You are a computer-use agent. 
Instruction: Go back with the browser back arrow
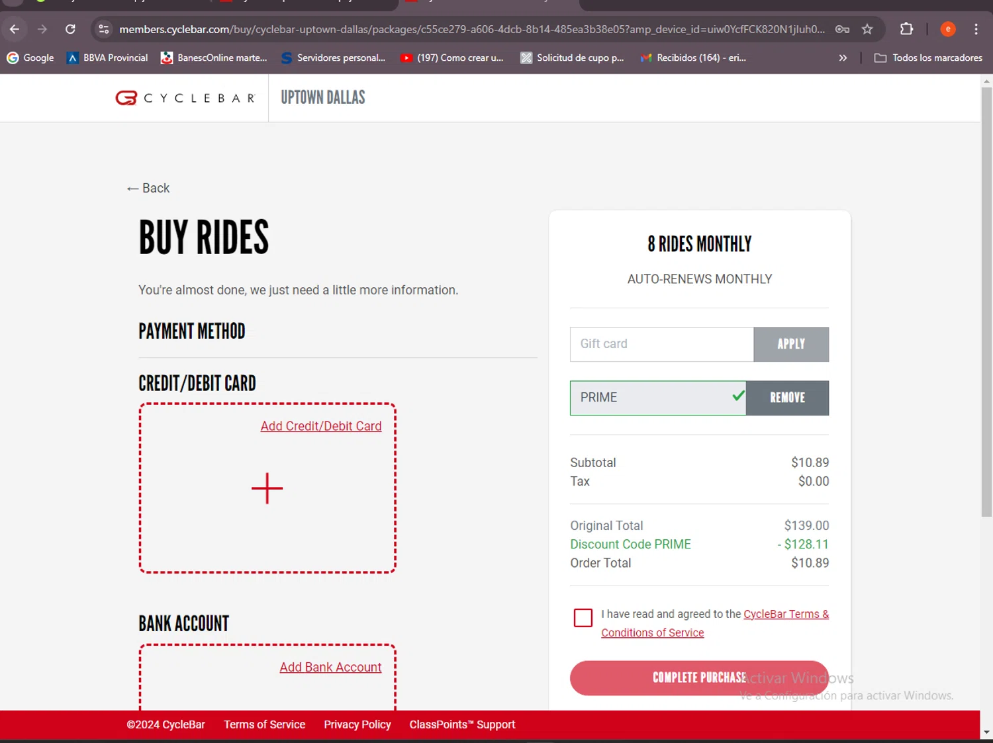[x=15, y=29]
